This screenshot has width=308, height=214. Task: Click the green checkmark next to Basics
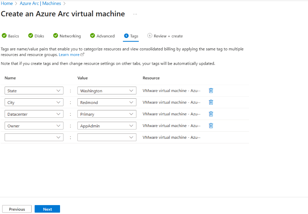point(4,36)
